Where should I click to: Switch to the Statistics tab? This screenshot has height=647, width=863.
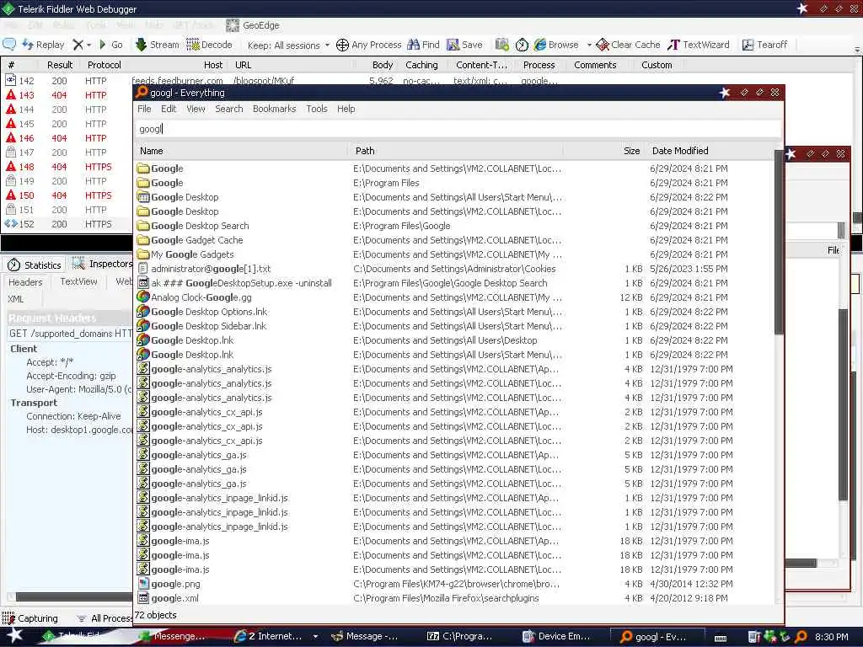[x=34, y=265]
